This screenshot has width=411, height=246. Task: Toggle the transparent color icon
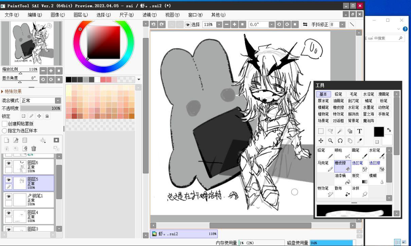click(x=377, y=141)
